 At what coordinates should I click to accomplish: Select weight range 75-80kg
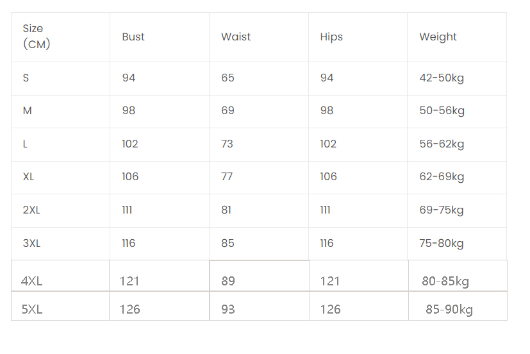(441, 243)
